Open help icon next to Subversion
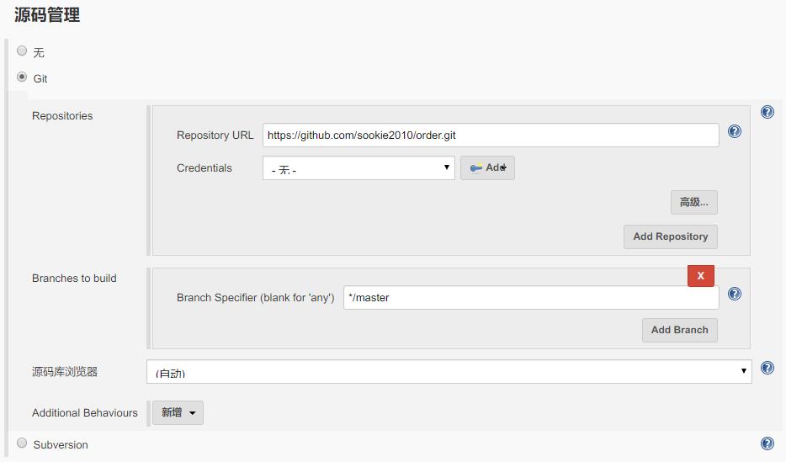The height and width of the screenshot is (462, 786). [x=767, y=443]
